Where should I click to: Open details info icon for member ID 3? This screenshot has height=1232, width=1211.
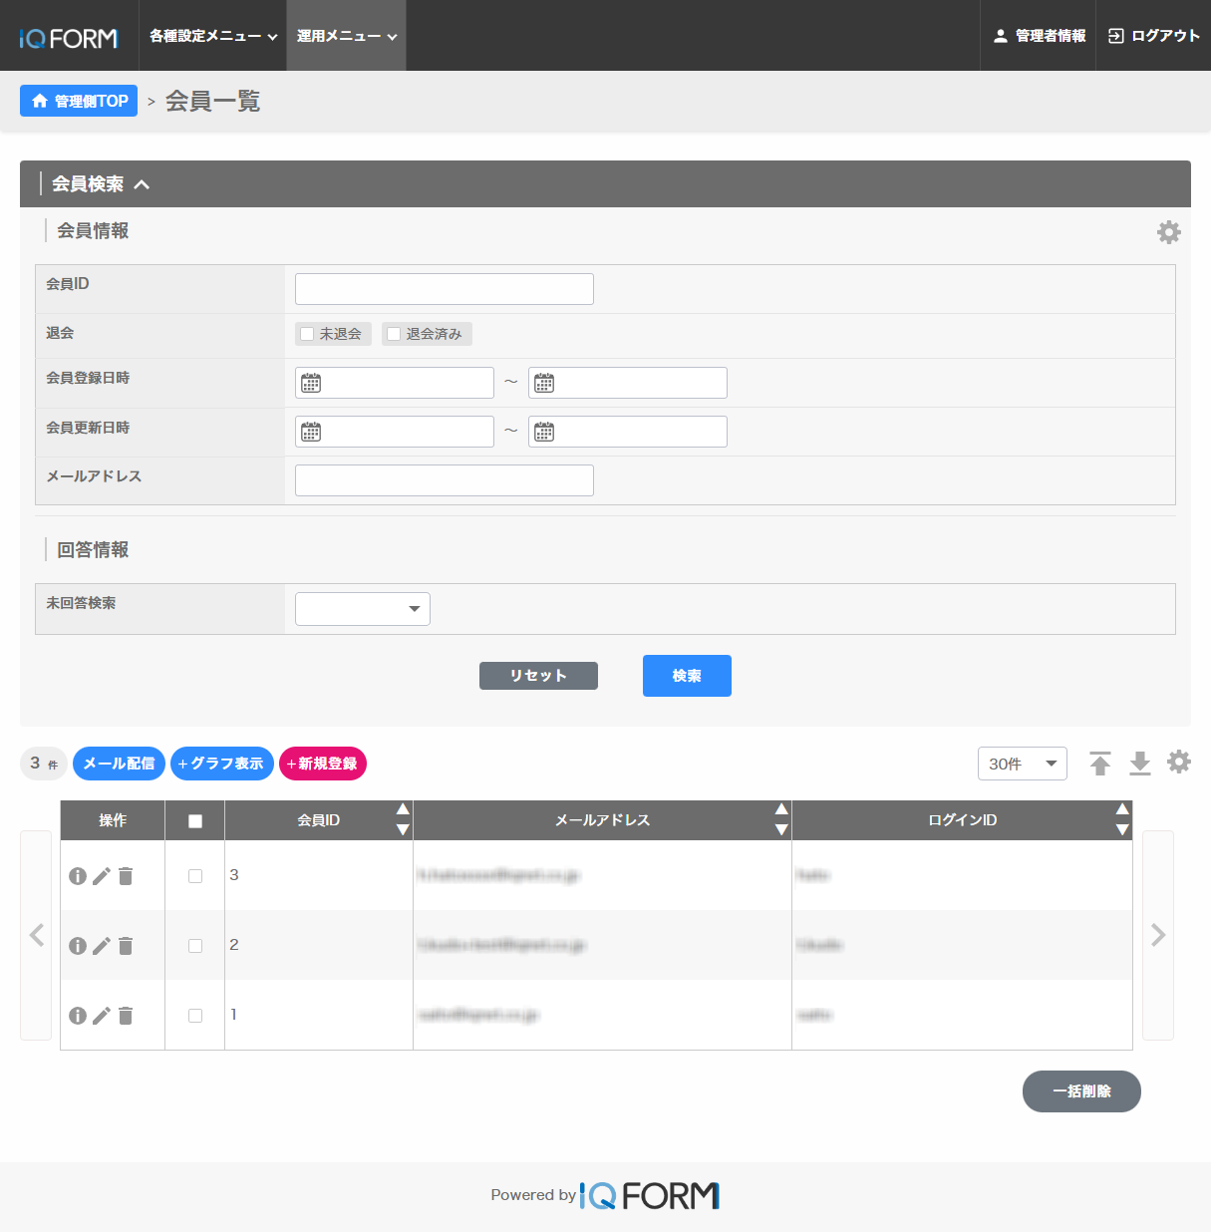(78, 875)
